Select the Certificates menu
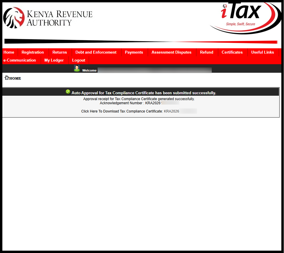Viewport: 284px width, 253px height. [232, 52]
